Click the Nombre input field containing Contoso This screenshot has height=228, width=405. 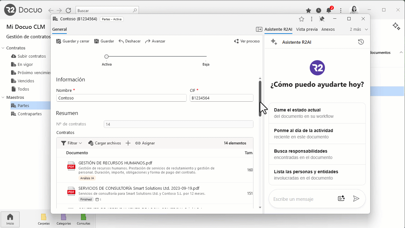121,98
